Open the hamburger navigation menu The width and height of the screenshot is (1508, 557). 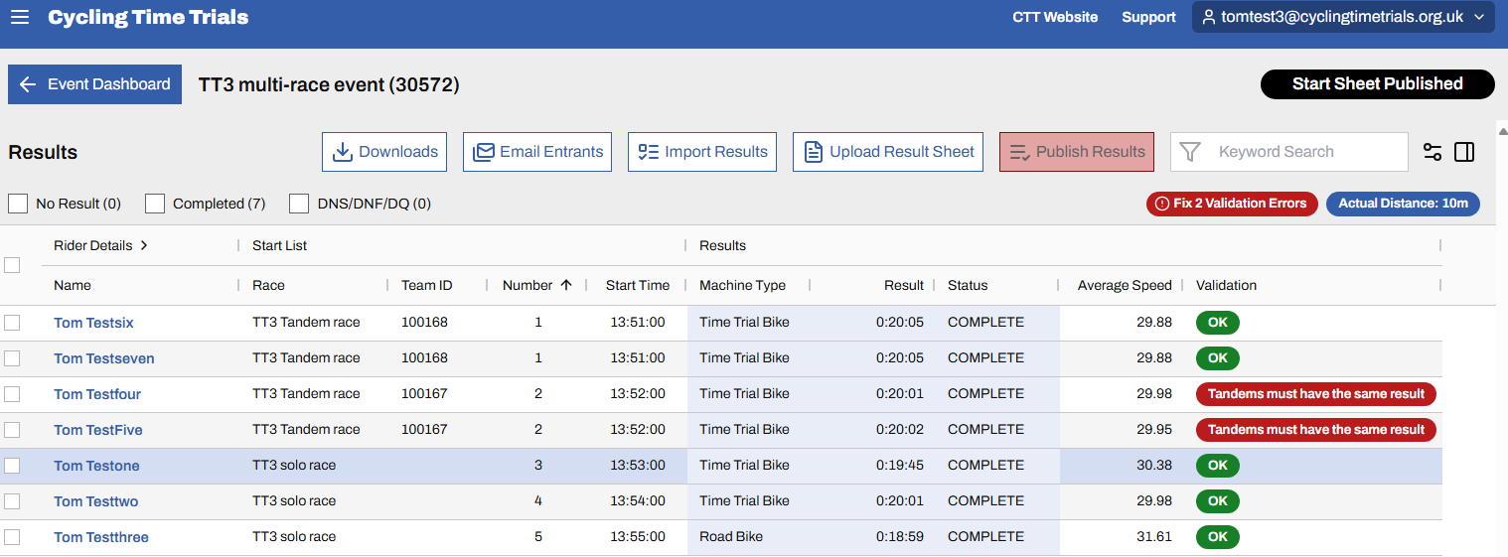(20, 18)
